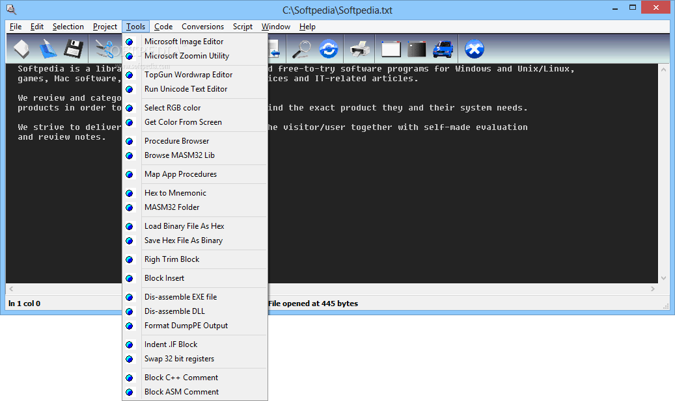Image resolution: width=675 pixels, height=401 pixels.
Task: Click the new blank file toolbar icon
Action: pyautogui.click(x=21, y=49)
